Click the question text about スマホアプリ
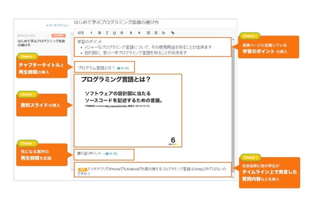318x208 pixels. [151, 171]
